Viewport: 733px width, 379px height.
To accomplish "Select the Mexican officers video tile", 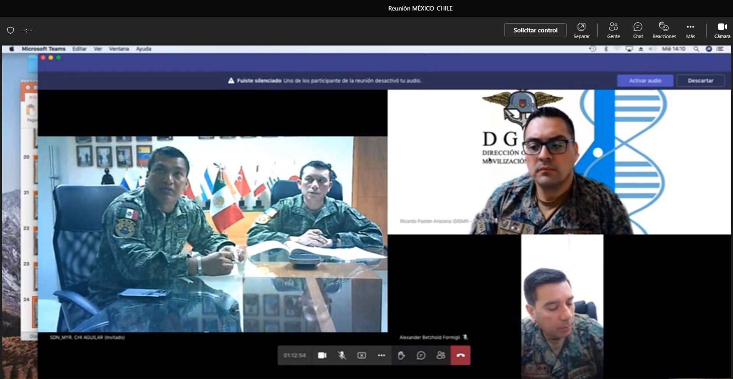I will (212, 234).
